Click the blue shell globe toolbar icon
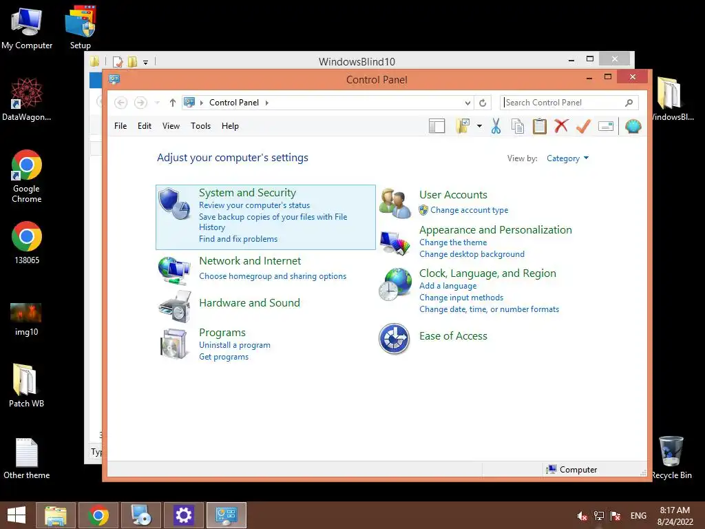 (633, 127)
